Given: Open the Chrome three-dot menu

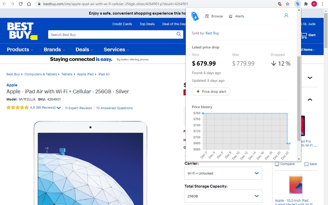Looking at the screenshot, I should [322, 4].
